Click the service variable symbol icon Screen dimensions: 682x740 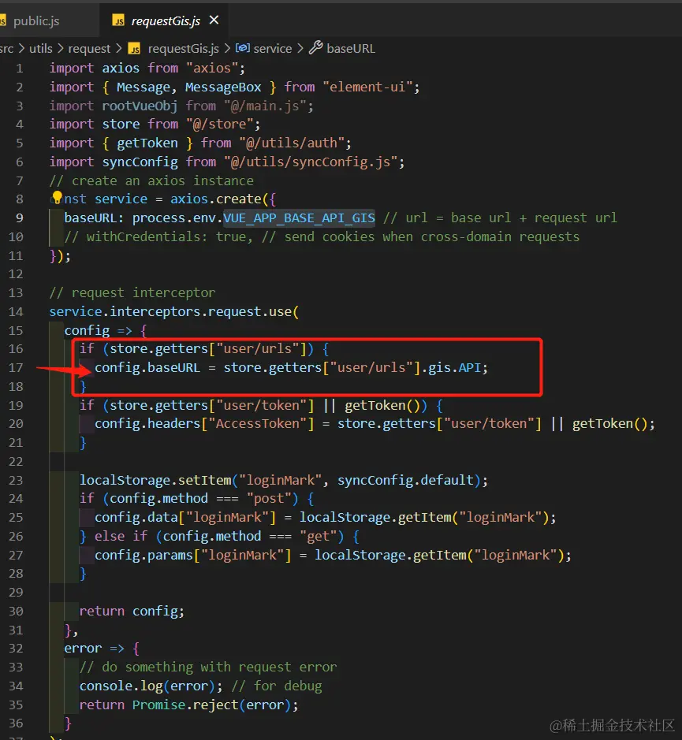[x=242, y=47]
